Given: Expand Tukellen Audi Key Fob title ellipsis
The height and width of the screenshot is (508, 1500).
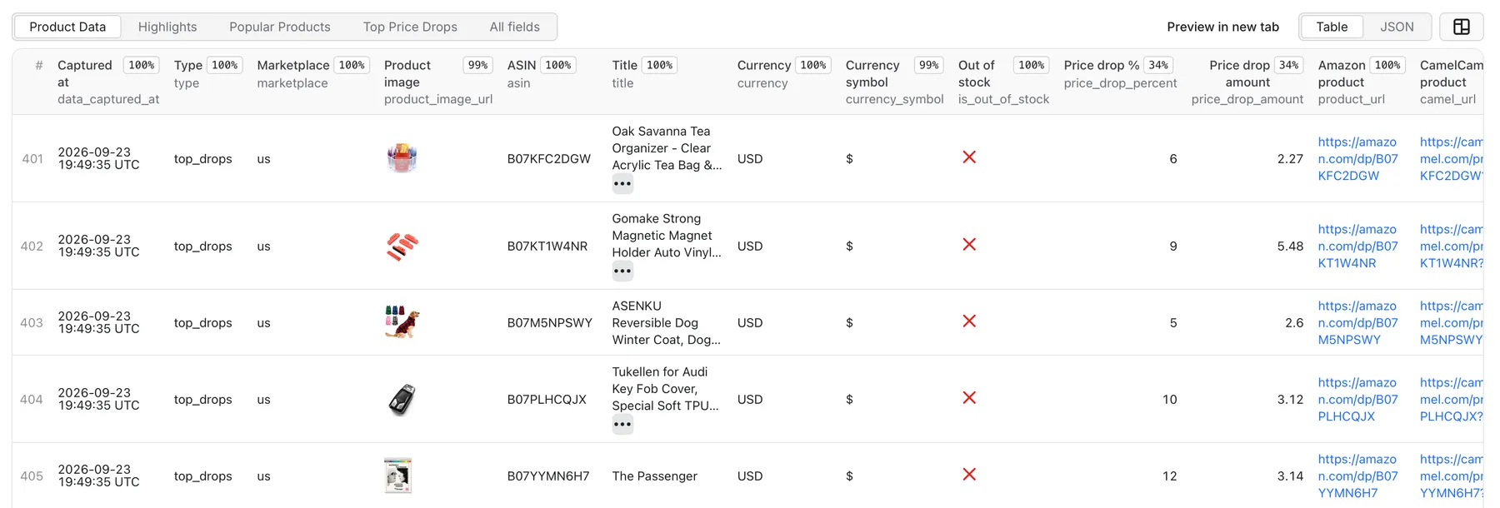Looking at the screenshot, I should (x=622, y=425).
